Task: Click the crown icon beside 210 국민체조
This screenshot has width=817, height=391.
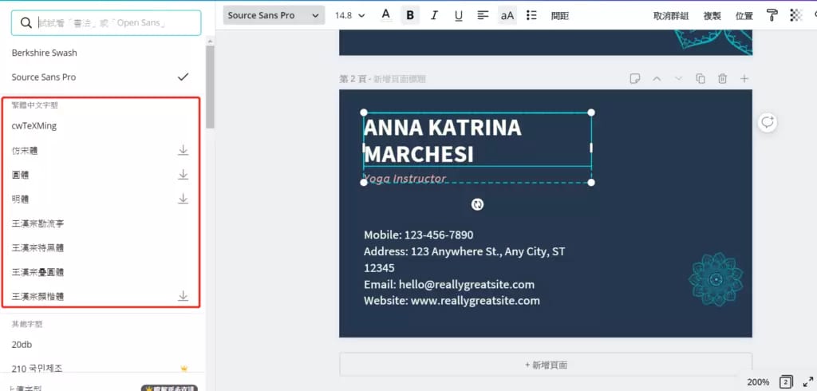Action: click(x=184, y=369)
